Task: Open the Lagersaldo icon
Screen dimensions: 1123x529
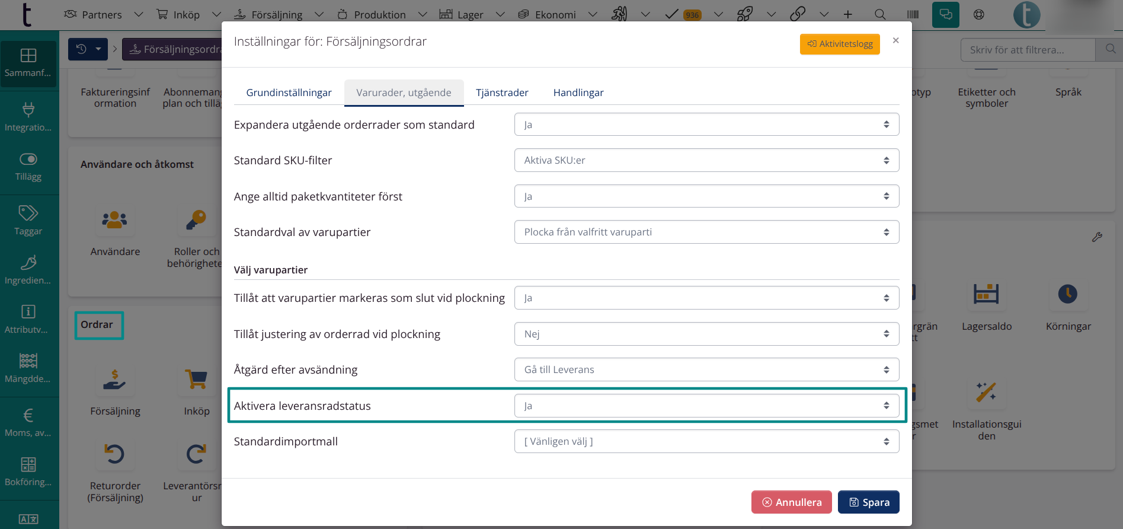Action: 986,294
